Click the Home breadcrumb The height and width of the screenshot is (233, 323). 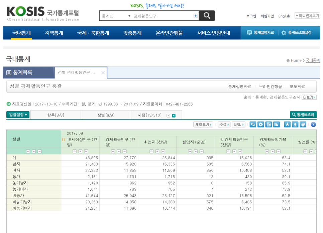(x=294, y=60)
